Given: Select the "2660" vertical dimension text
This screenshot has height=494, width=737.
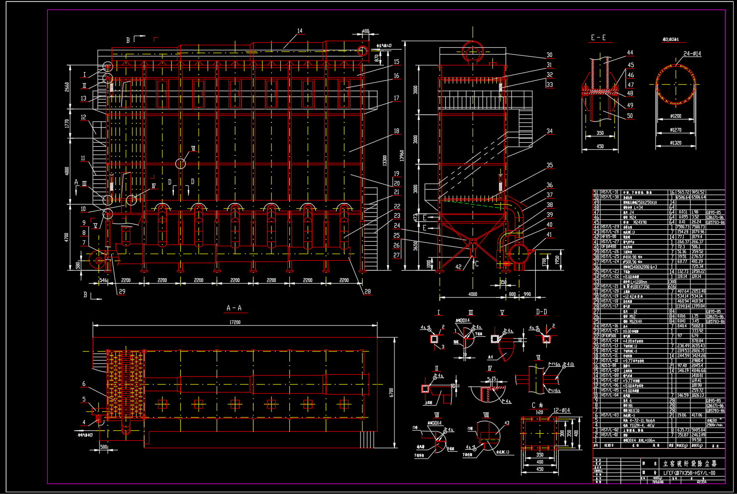Looking at the screenshot, I should [x=67, y=86].
